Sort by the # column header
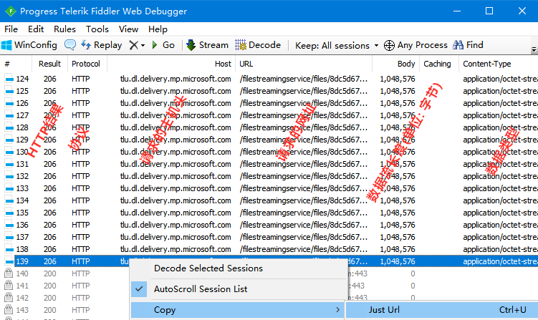The height and width of the screenshot is (320, 538). click(16, 64)
